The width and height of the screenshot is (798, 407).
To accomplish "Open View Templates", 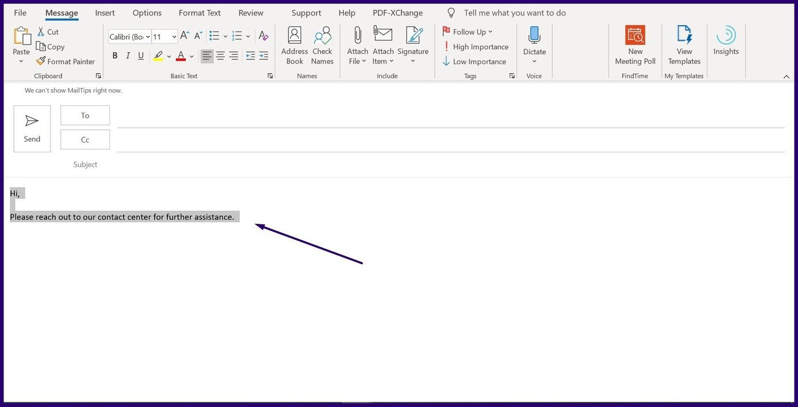I will pyautogui.click(x=684, y=46).
